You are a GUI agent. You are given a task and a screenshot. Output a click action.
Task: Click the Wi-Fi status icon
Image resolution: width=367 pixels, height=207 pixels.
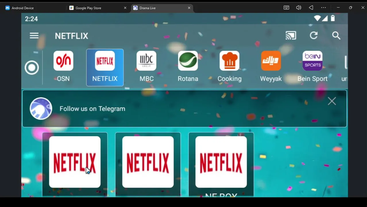(317, 18)
